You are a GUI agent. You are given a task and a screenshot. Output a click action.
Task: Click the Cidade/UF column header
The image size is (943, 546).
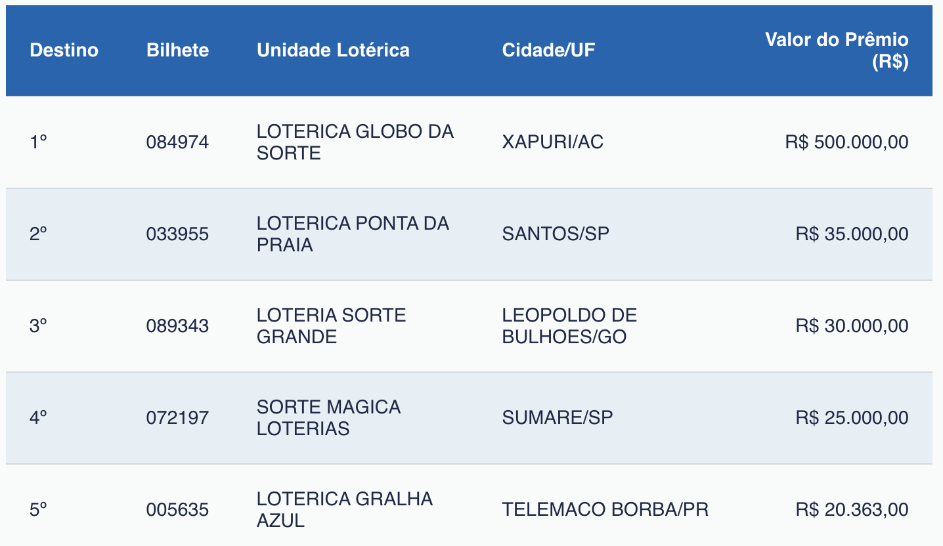pyautogui.click(x=548, y=50)
